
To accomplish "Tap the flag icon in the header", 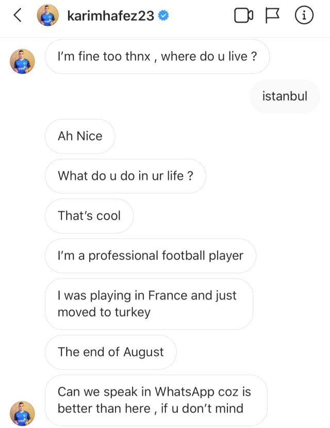I will point(272,16).
